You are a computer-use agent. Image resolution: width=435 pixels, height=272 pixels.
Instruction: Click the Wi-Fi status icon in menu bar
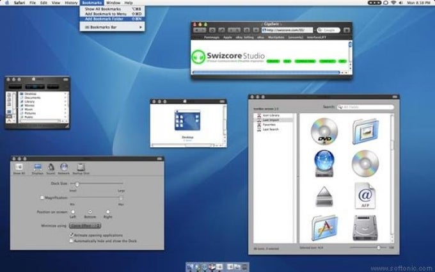393,3
